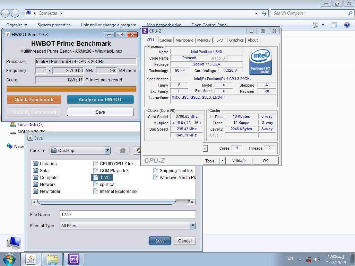This screenshot has width=355, height=266.
Task: Click the Explorer forward arrow button
Action: tap(15, 14)
